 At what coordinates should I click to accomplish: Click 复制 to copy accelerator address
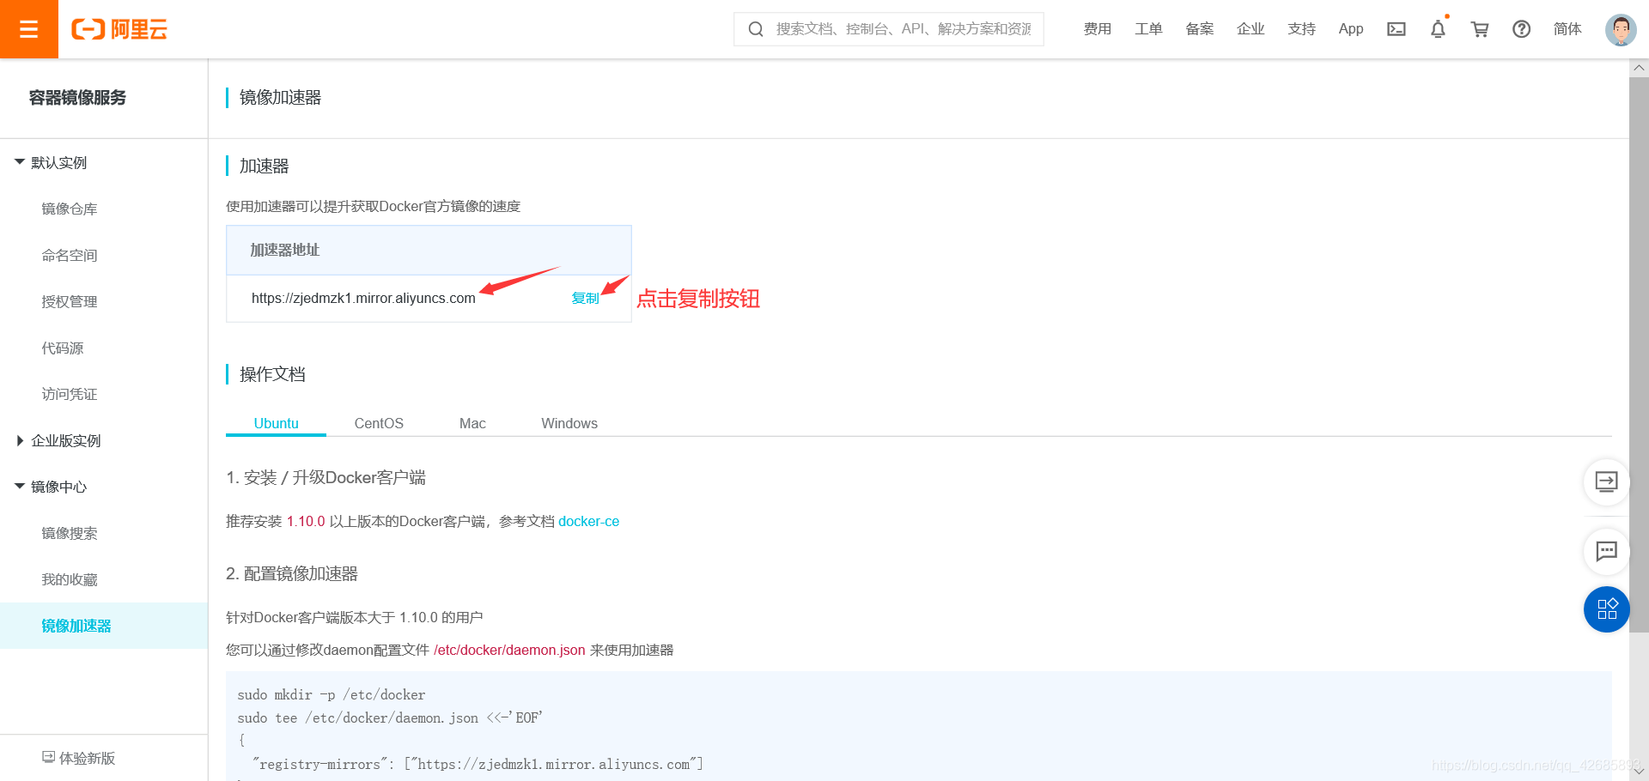585,298
